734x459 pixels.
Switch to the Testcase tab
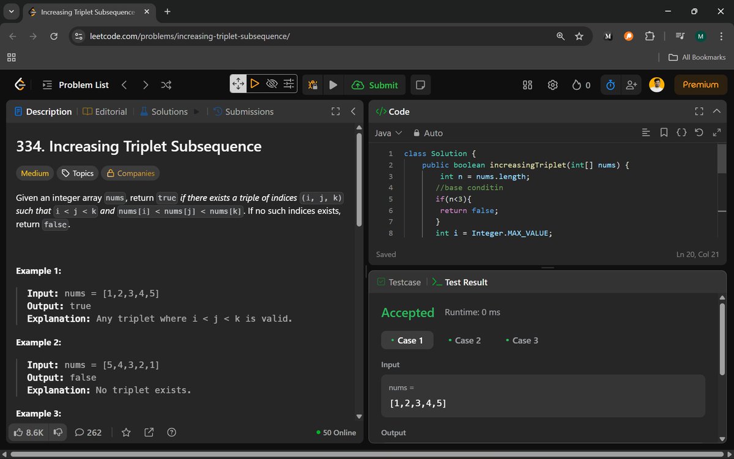click(x=399, y=282)
